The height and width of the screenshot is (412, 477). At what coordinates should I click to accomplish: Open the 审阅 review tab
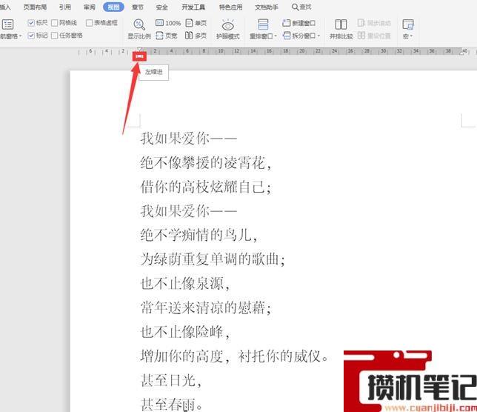pos(89,7)
